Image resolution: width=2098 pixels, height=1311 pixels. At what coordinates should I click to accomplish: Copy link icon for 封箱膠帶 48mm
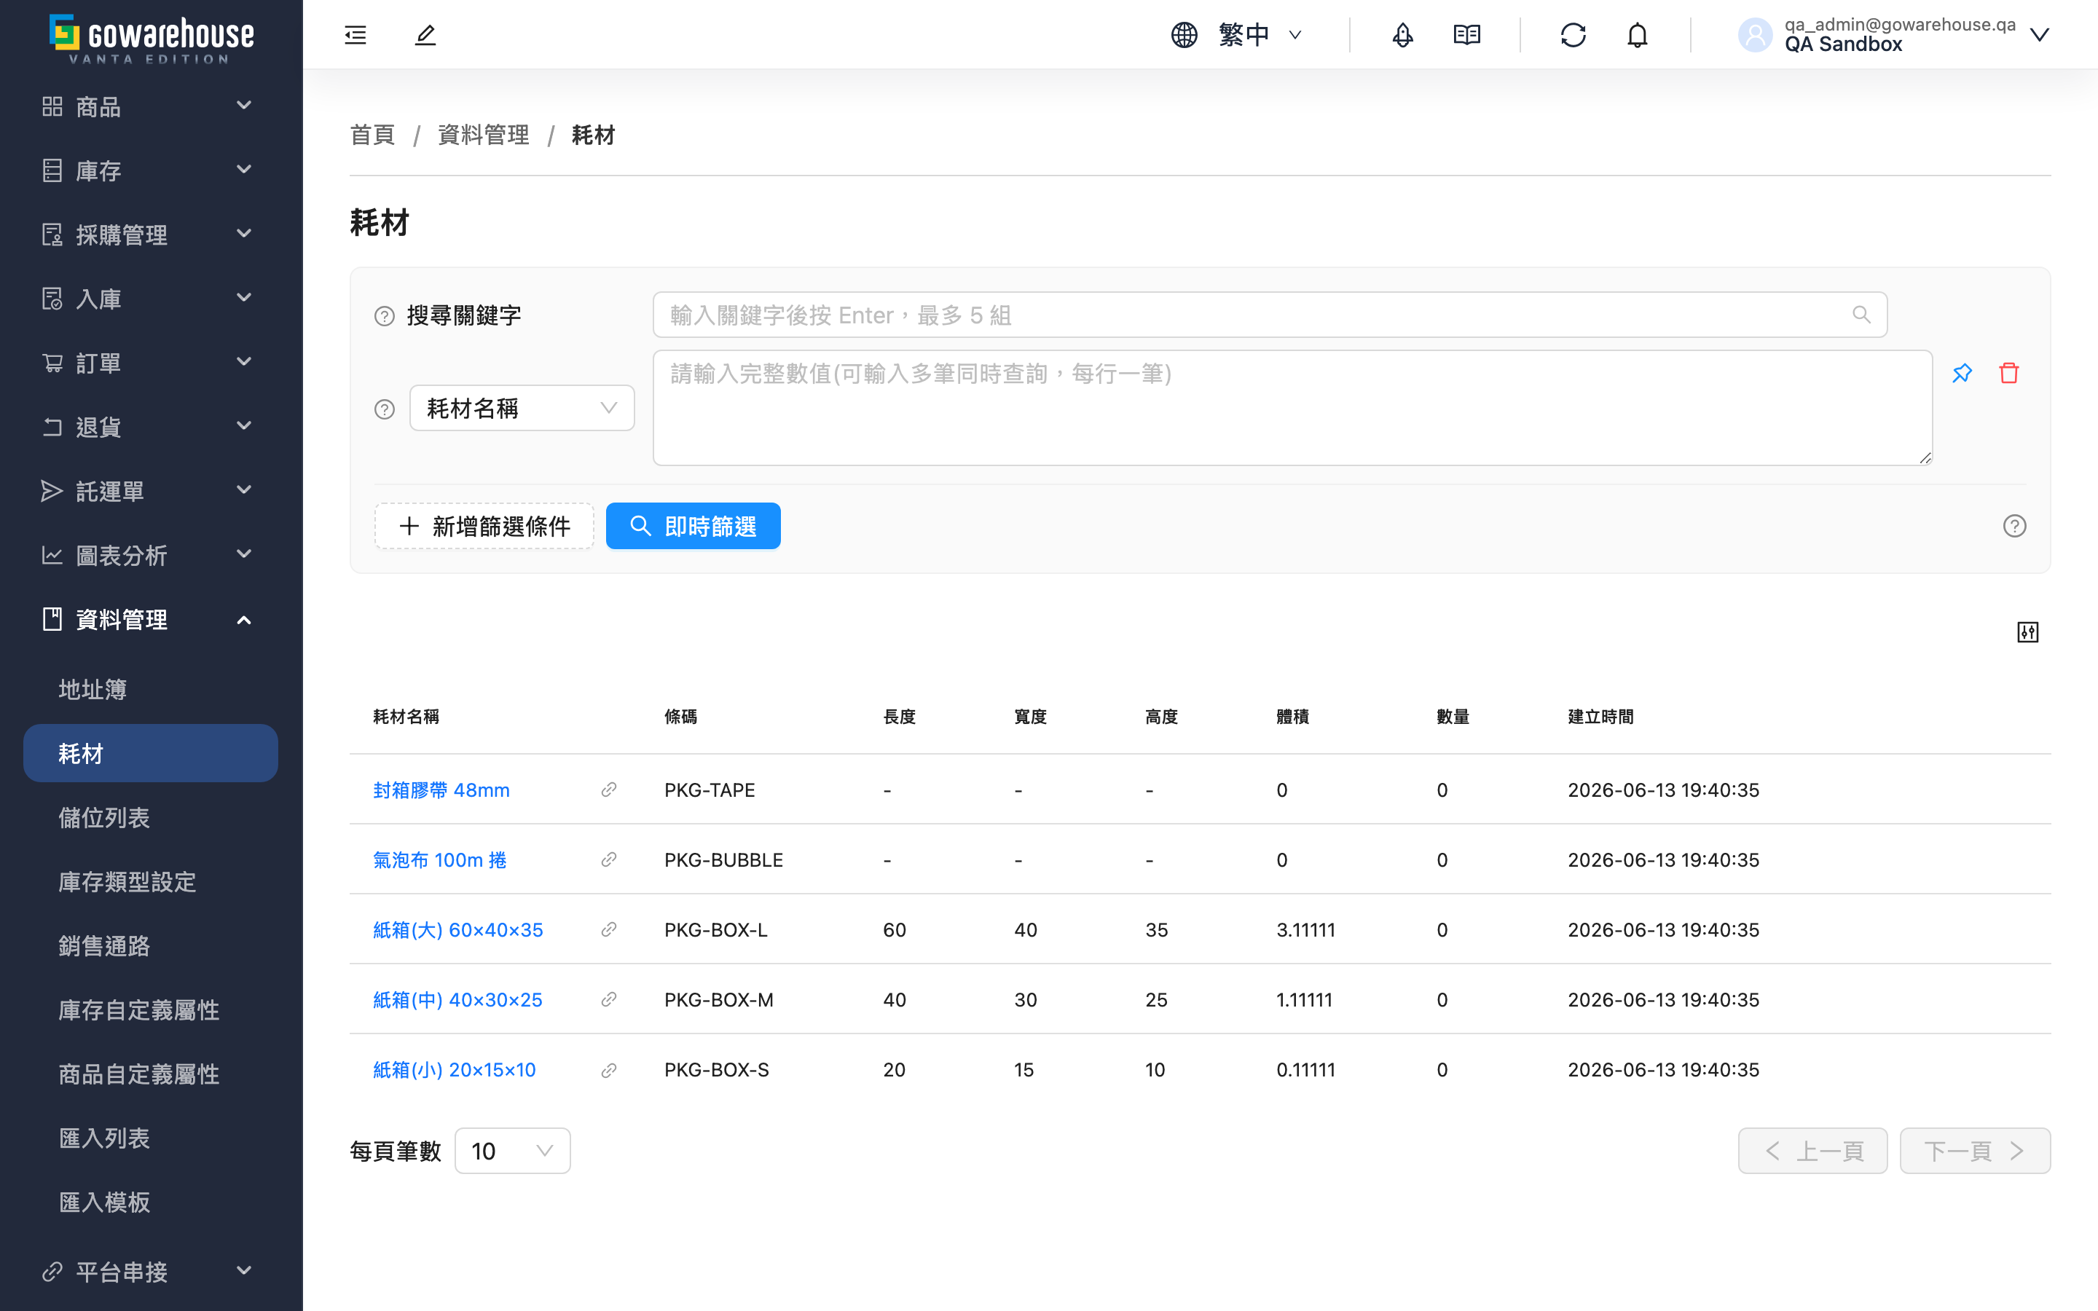pos(608,790)
